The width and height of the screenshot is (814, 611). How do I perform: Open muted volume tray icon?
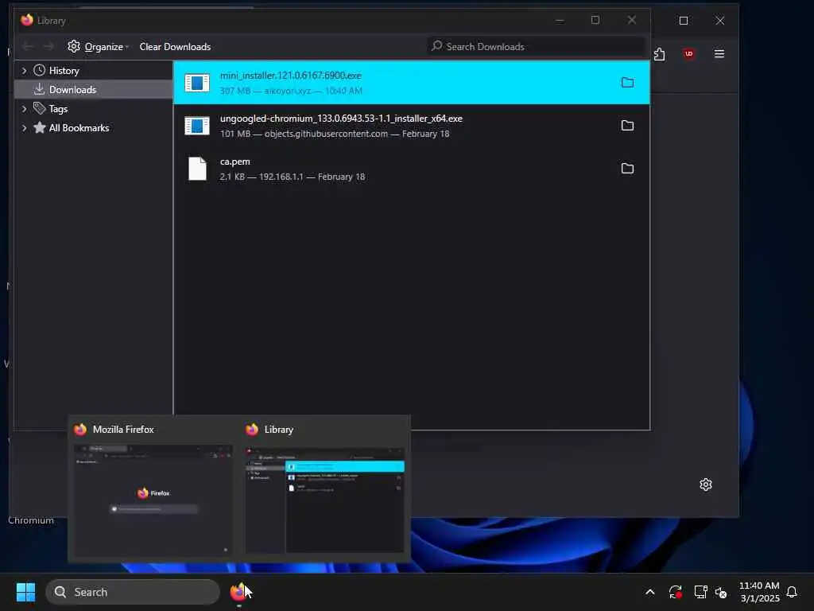pos(721,592)
